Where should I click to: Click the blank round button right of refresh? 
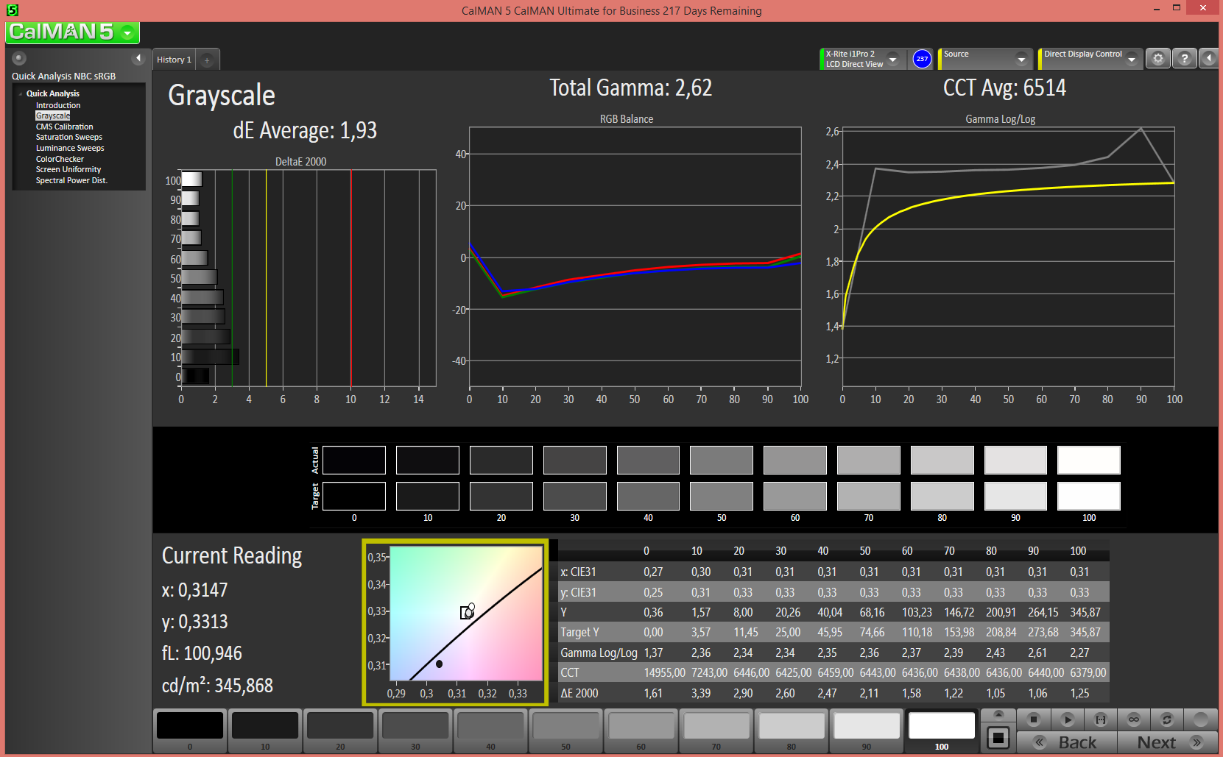point(1201,719)
